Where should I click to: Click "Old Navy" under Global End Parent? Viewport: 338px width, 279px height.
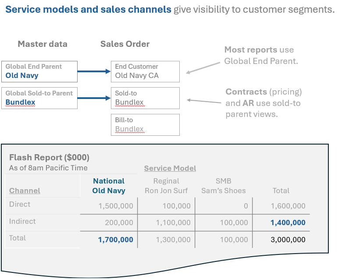pos(22,75)
